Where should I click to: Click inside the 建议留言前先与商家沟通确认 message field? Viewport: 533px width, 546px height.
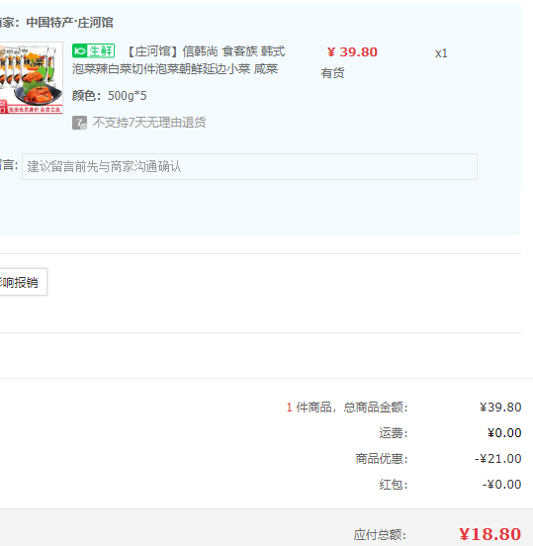[249, 166]
